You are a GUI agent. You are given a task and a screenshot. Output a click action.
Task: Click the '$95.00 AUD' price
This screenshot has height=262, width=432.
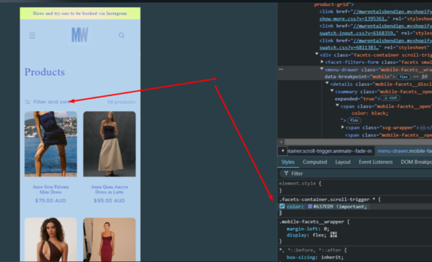tap(109, 200)
